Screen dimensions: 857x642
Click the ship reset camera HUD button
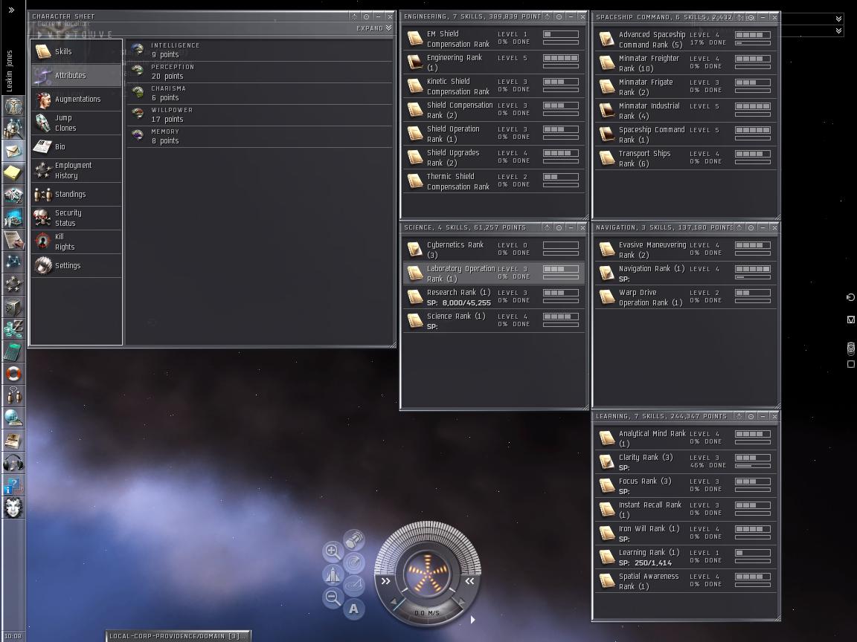coord(333,574)
